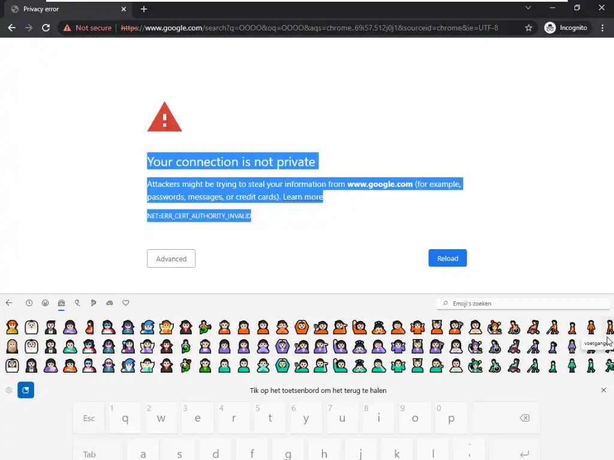The height and width of the screenshot is (460, 614).
Task: Open the Learn more link
Action: [x=303, y=196]
